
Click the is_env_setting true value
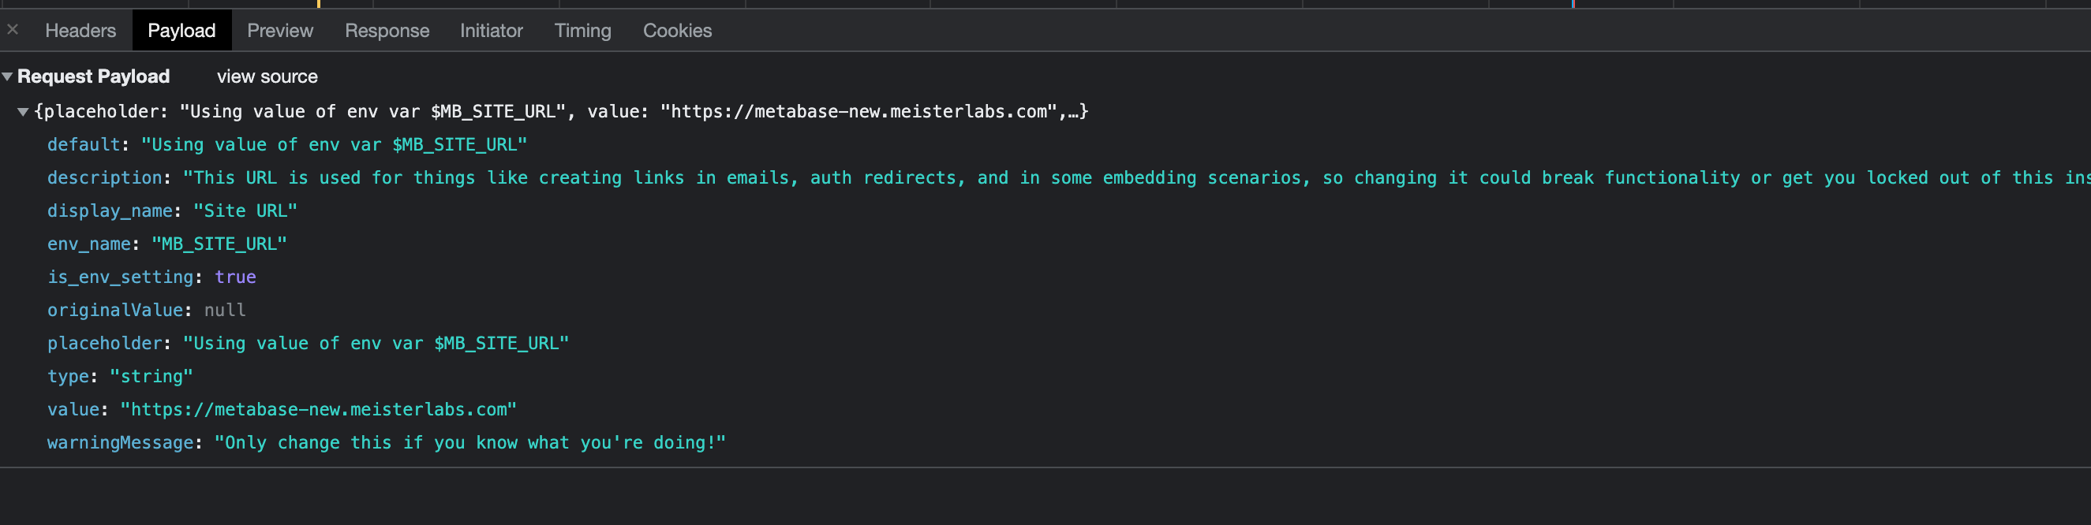coord(235,276)
